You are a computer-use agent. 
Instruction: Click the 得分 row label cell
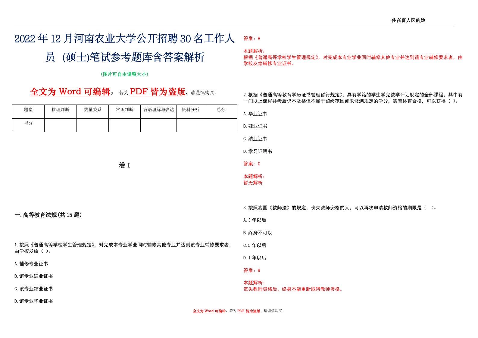tap(28, 125)
